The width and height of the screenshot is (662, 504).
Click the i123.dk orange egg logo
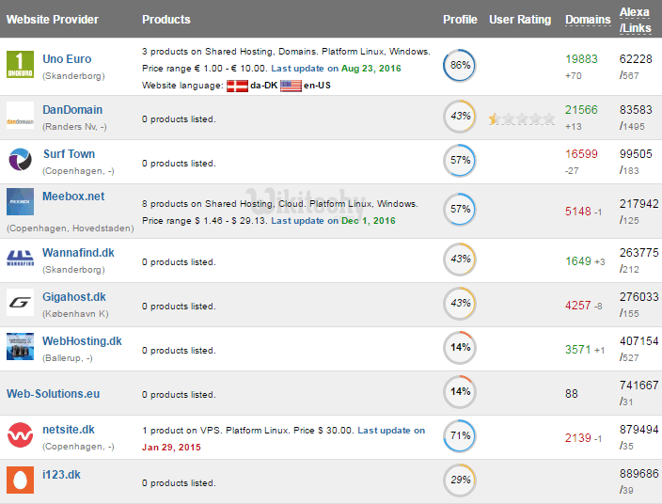click(20, 480)
